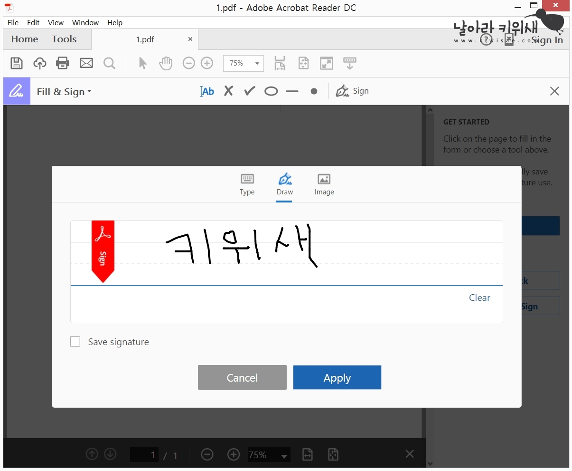The image size is (572, 471).
Task: Click the Sign button in Fill & Sign bar
Action: point(352,91)
